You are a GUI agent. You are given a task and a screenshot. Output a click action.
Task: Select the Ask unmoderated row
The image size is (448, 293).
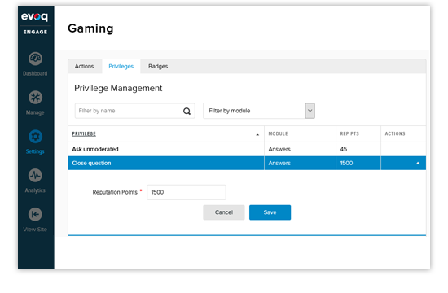tap(247, 149)
